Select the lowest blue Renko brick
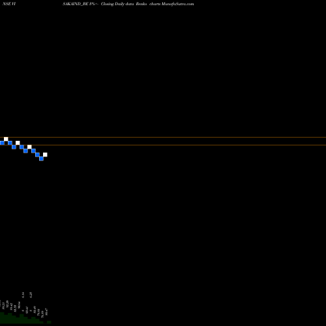 point(41,159)
